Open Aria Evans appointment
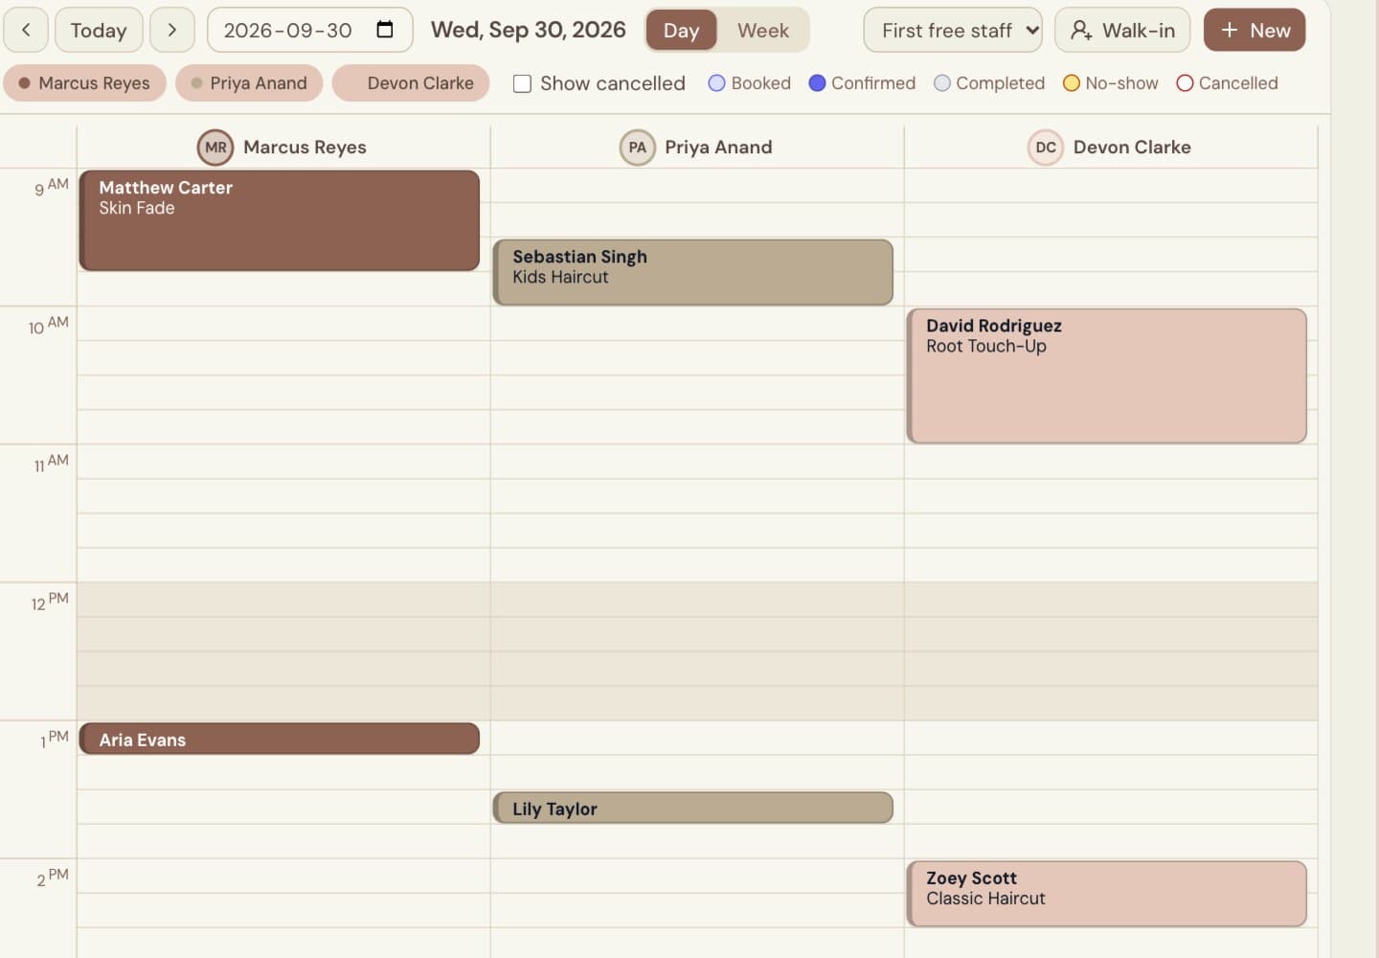Screen dimensions: 1379x958 (280, 739)
